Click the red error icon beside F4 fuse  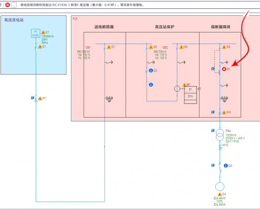point(224,69)
